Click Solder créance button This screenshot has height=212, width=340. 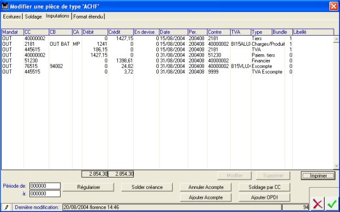tap(147, 187)
